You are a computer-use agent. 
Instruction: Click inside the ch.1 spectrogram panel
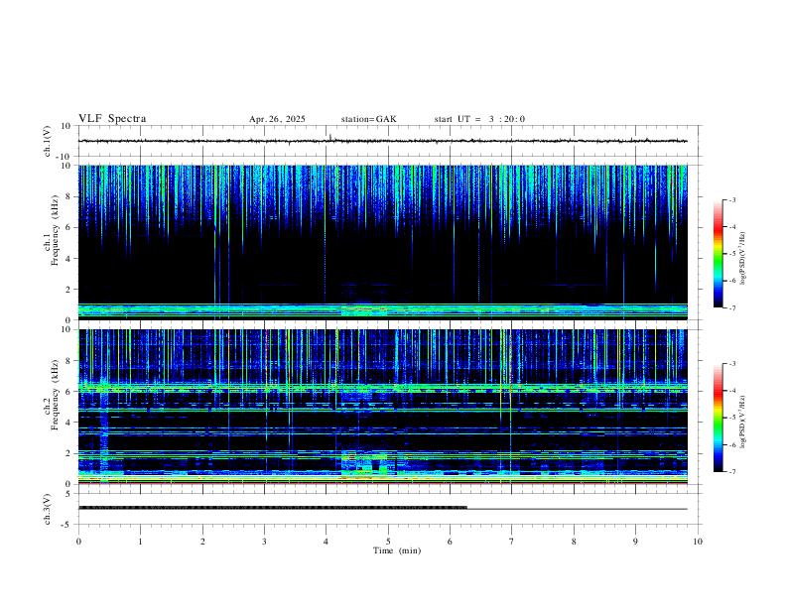point(383,242)
